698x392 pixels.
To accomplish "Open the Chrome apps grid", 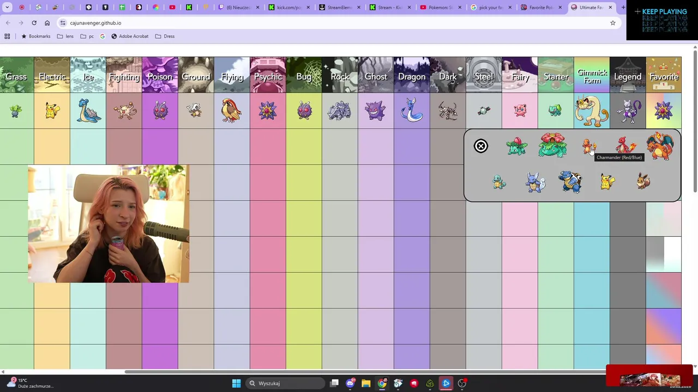I will [7, 36].
